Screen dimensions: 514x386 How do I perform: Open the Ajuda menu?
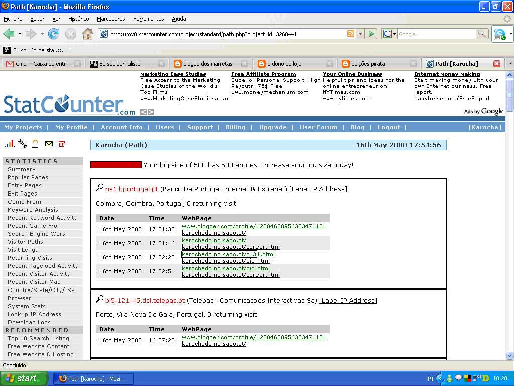tap(179, 19)
